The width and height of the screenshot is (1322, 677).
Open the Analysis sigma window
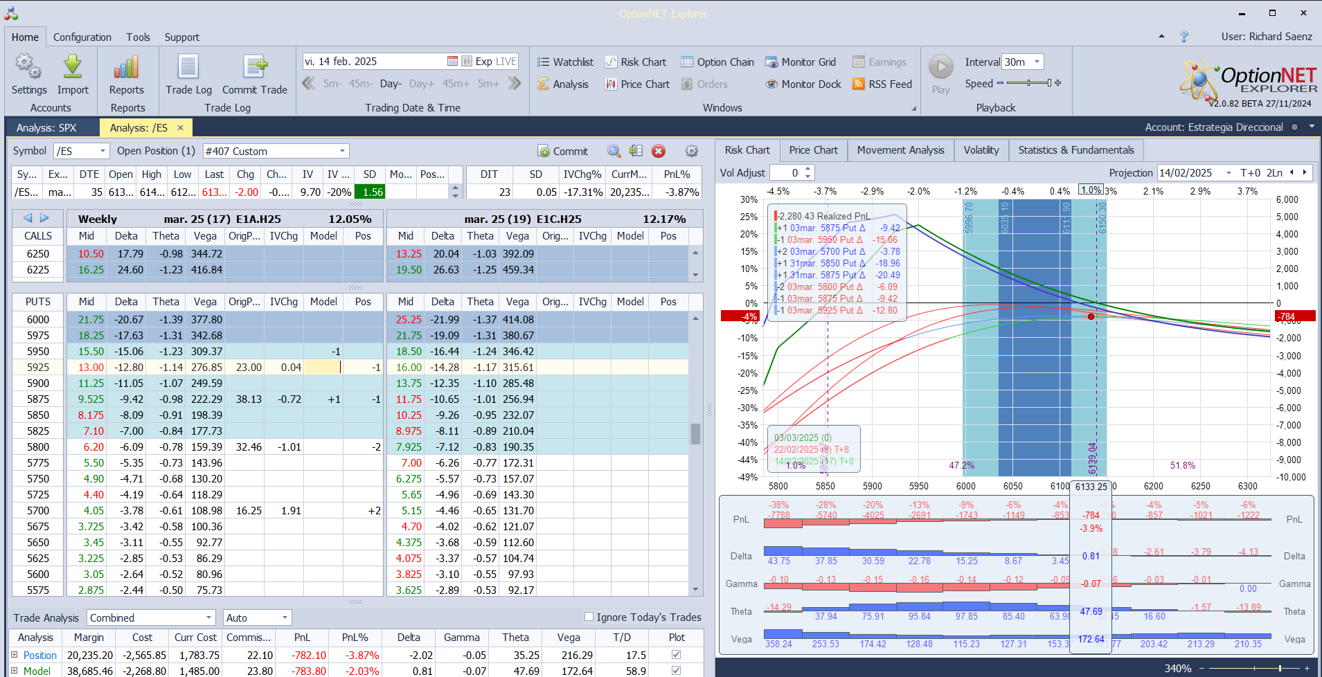(x=562, y=84)
